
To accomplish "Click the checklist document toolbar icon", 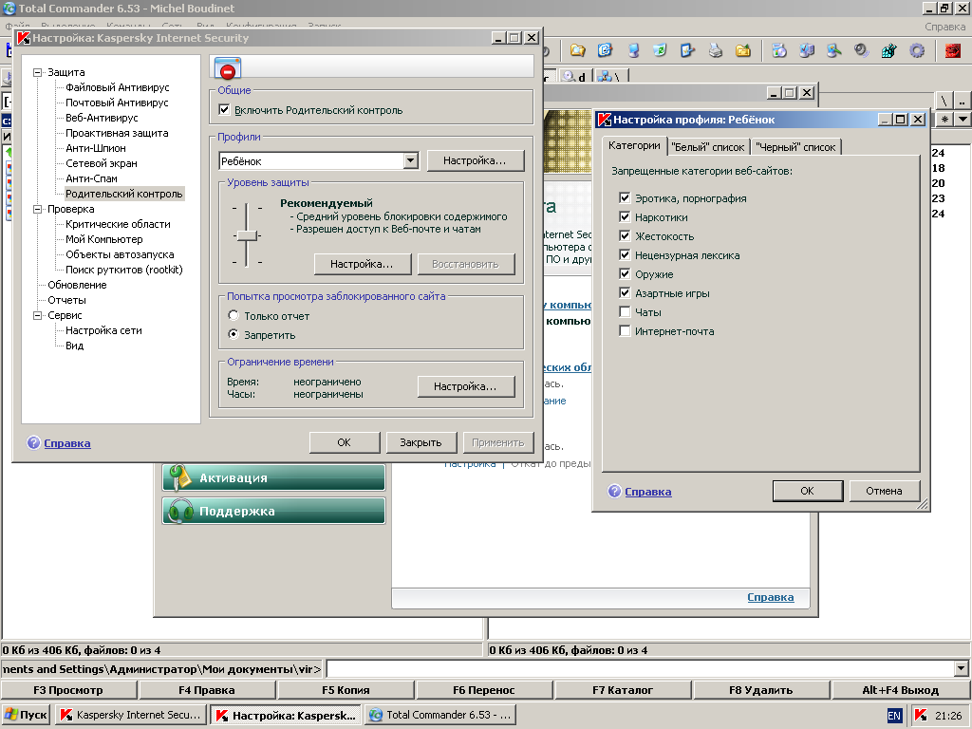I will [687, 51].
